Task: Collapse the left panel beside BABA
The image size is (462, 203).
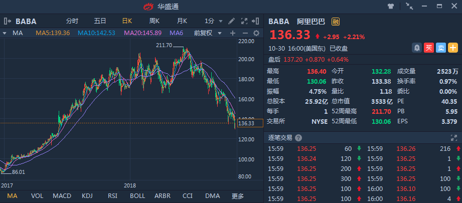Action: click(8, 21)
